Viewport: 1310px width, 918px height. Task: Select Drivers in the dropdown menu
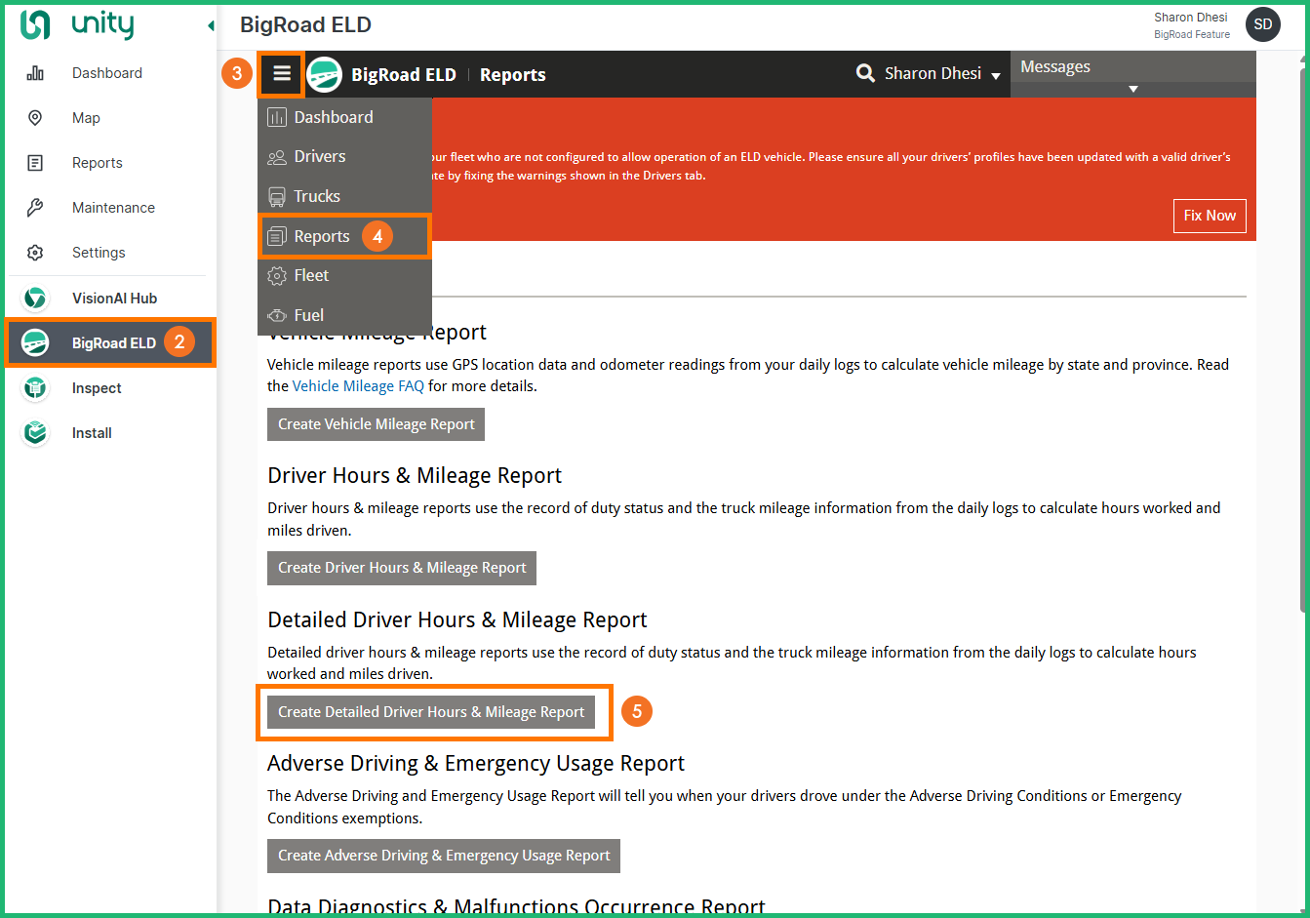(319, 157)
